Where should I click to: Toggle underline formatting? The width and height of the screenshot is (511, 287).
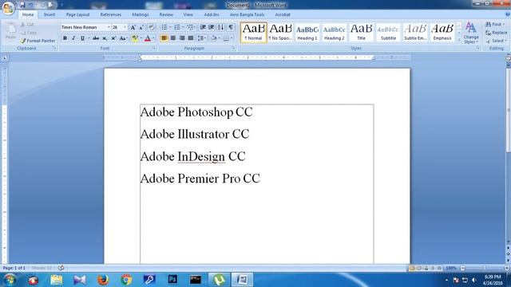[x=82, y=38]
